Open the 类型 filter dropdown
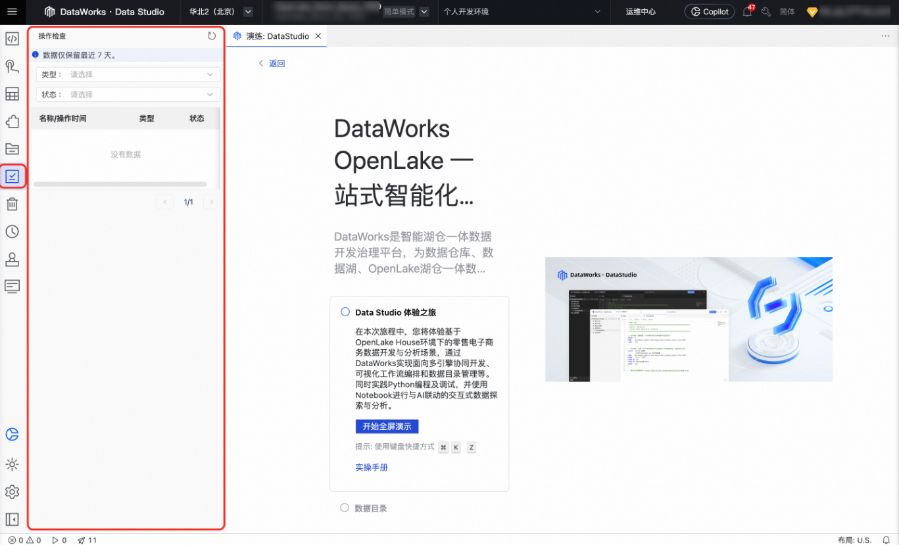The height and width of the screenshot is (545, 899). tap(128, 74)
